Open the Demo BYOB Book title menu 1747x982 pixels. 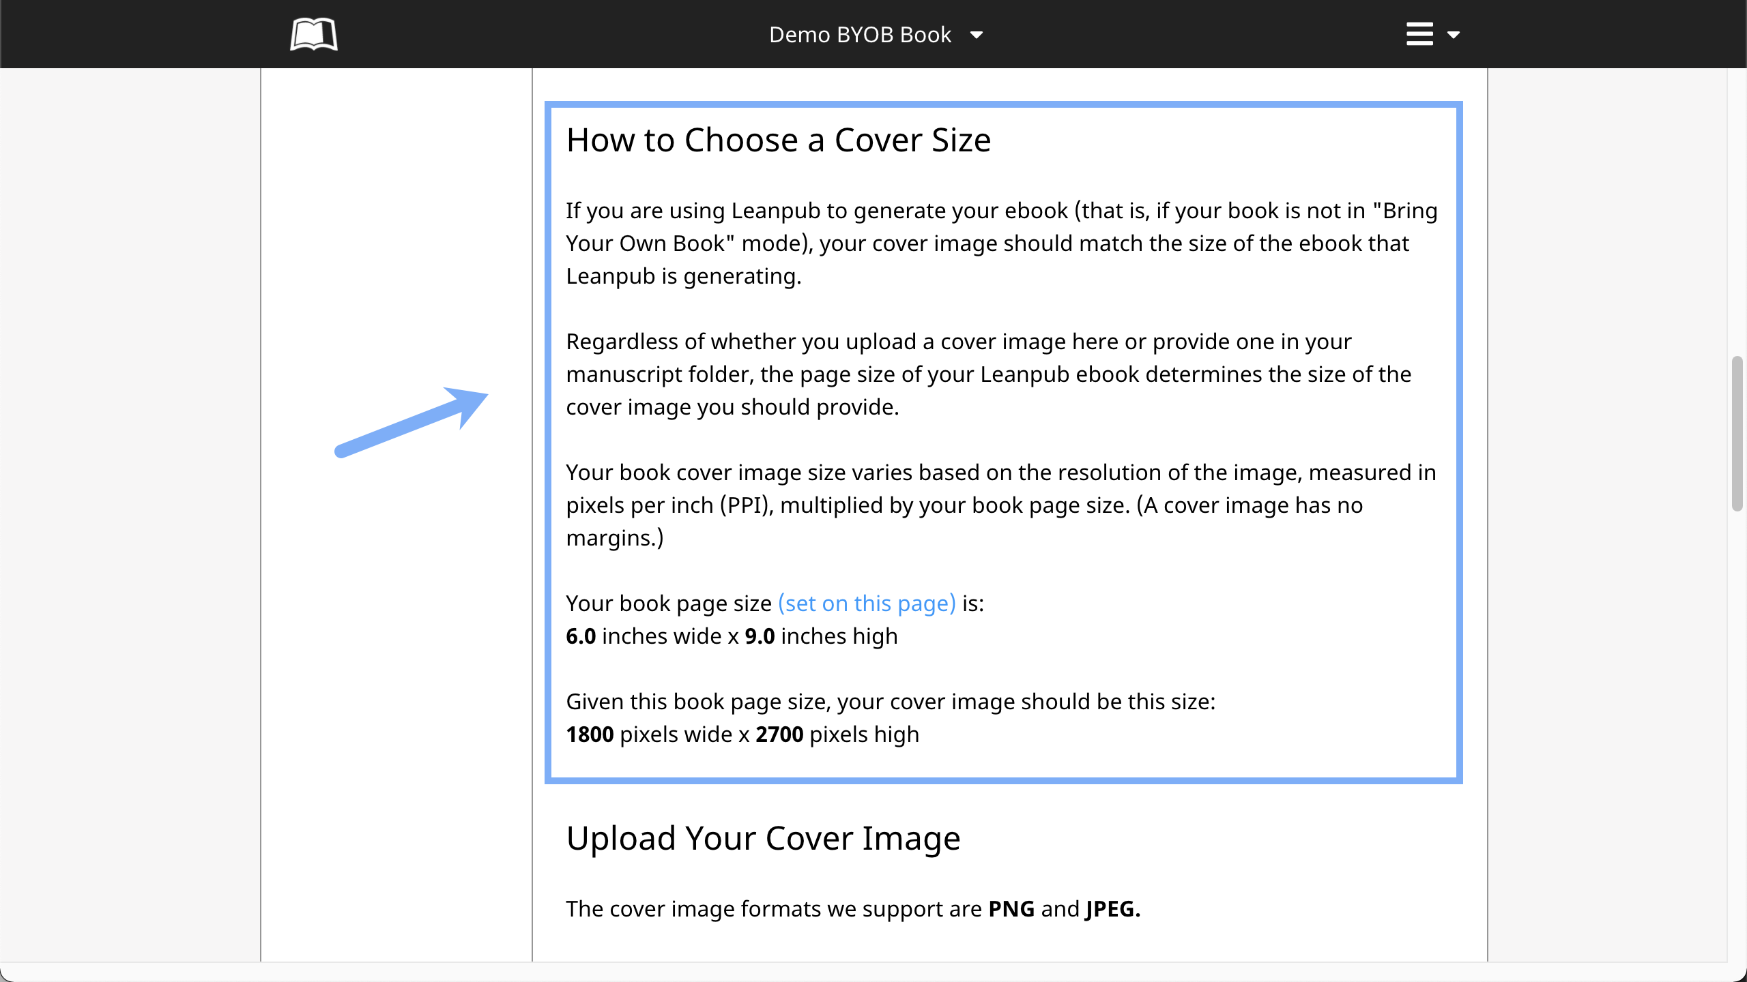click(860, 35)
